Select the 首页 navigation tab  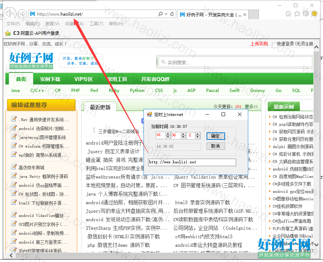[x=21, y=79]
